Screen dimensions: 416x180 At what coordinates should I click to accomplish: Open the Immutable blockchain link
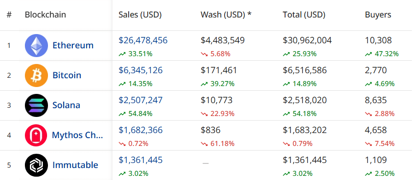coord(75,165)
